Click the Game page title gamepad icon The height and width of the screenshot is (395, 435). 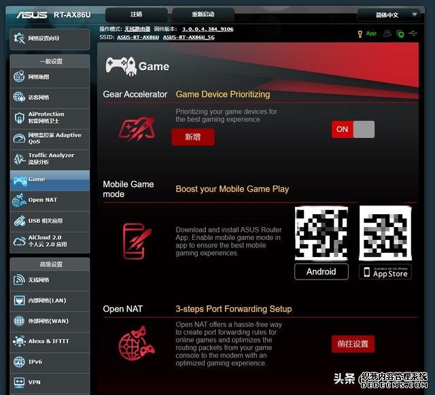coord(121,67)
